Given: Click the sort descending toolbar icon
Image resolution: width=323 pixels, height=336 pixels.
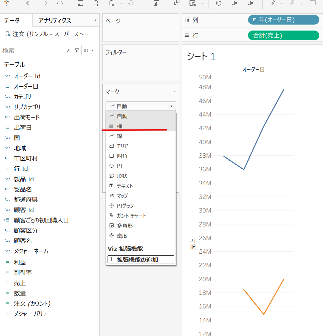Looking at the screenshot, I should pos(251,3).
